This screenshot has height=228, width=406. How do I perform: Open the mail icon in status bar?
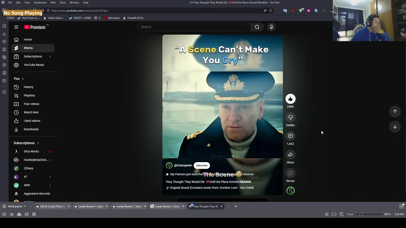tap(27, 214)
